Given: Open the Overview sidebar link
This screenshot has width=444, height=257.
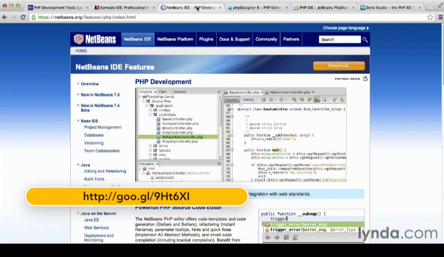Looking at the screenshot, I should point(90,84).
